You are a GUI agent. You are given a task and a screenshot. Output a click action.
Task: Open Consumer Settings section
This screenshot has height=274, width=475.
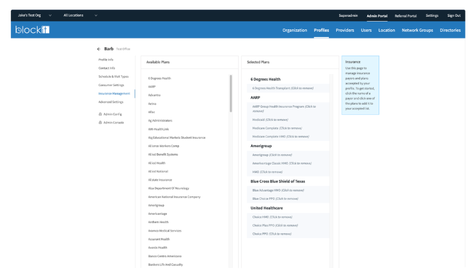point(111,85)
